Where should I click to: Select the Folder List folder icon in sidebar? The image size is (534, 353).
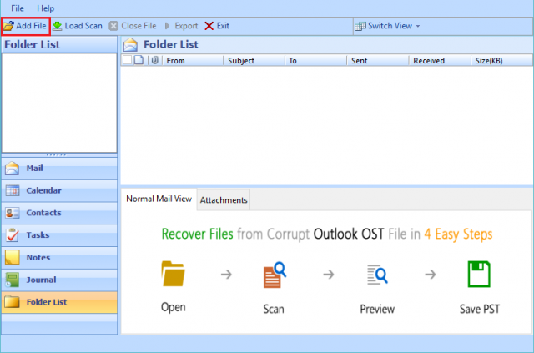tap(13, 302)
